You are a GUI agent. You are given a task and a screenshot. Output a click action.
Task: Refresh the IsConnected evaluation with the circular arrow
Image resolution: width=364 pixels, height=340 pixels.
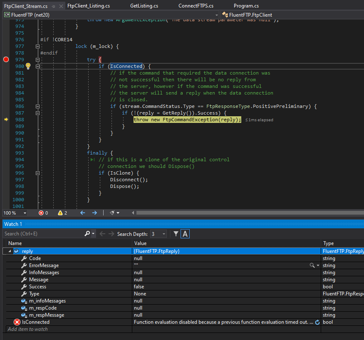pos(317,322)
